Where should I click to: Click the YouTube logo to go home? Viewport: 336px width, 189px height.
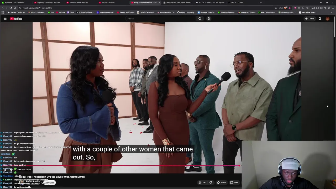click(x=16, y=19)
